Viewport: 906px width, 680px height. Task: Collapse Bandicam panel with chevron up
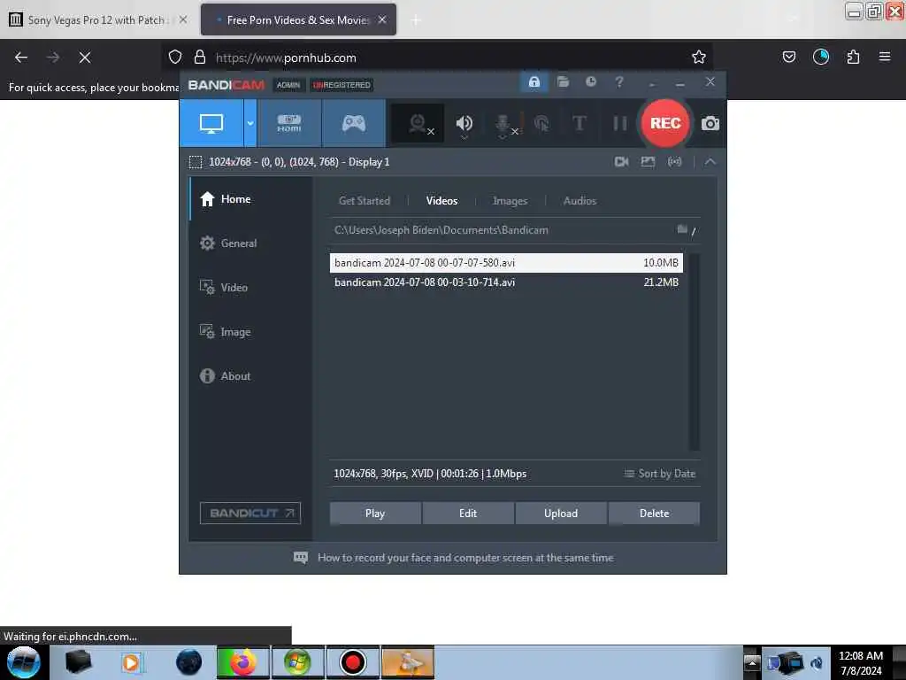pos(710,162)
